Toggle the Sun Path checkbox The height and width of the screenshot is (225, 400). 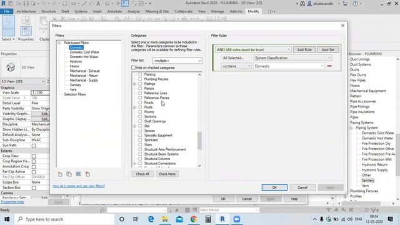34,146
